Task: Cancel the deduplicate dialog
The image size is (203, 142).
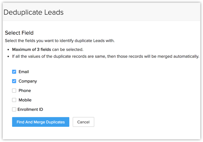Action: pyautogui.click(x=83, y=122)
